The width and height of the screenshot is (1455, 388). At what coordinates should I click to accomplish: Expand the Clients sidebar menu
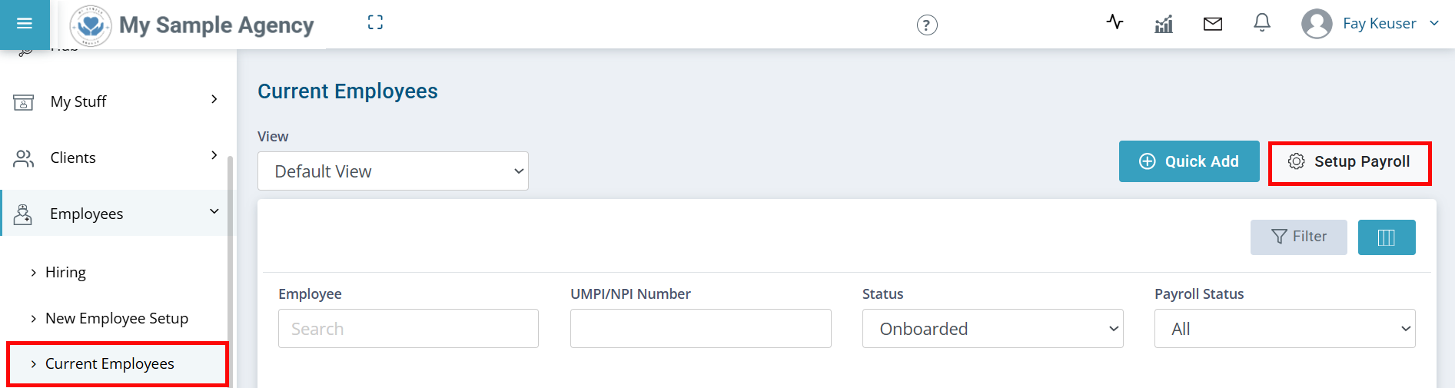(x=115, y=158)
